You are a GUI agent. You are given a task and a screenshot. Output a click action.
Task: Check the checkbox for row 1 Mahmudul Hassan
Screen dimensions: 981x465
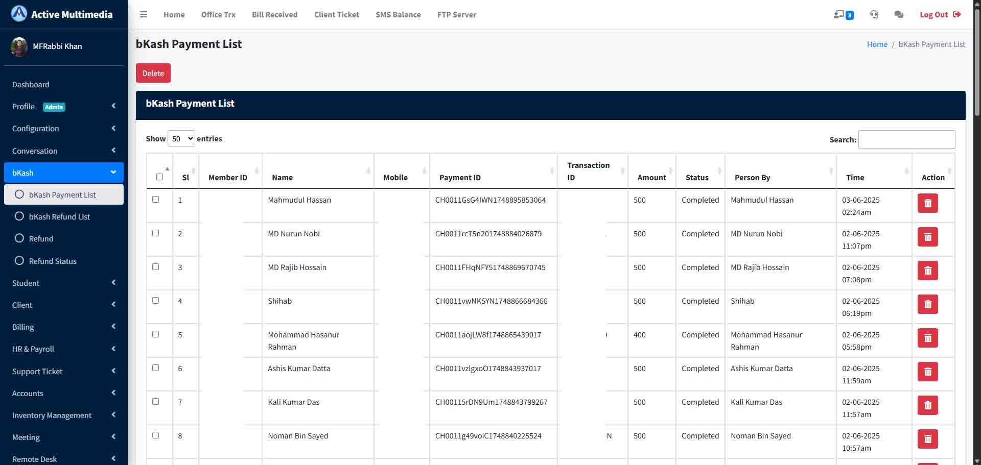click(156, 200)
